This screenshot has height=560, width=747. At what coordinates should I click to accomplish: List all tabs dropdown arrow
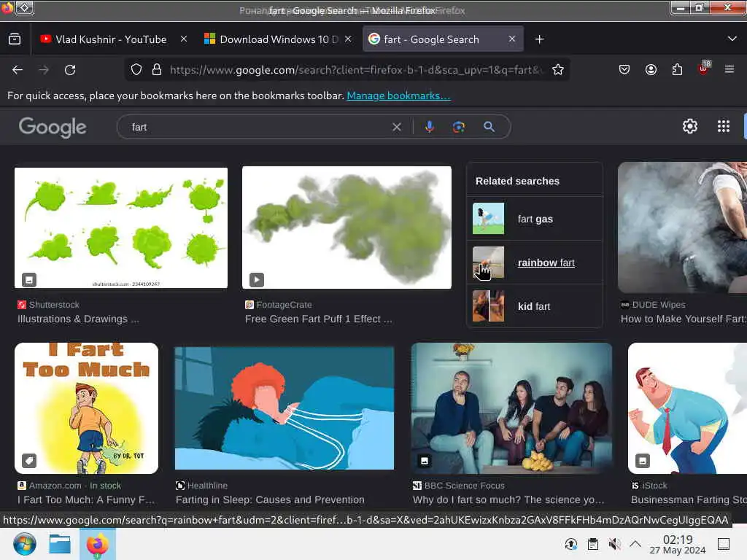[x=732, y=39]
